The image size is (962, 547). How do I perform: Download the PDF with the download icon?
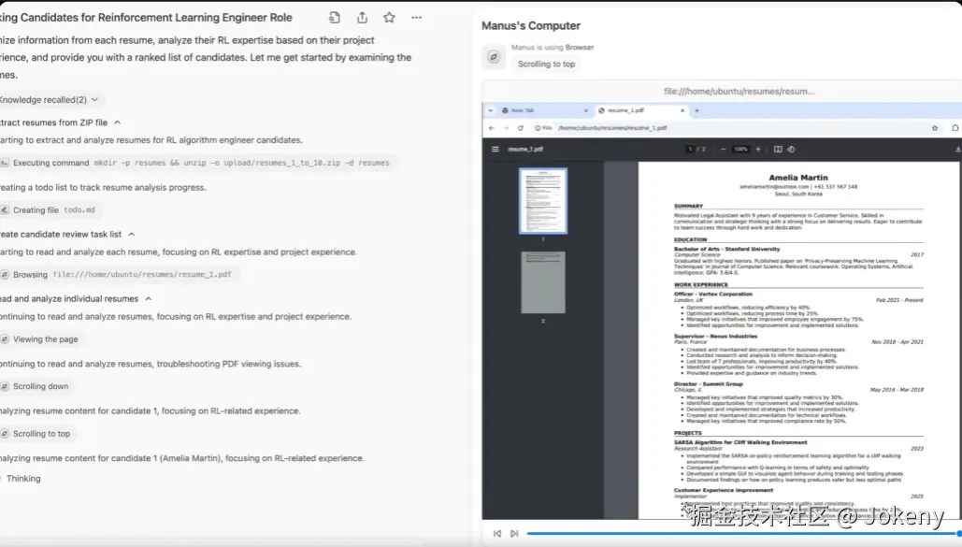[957, 150]
